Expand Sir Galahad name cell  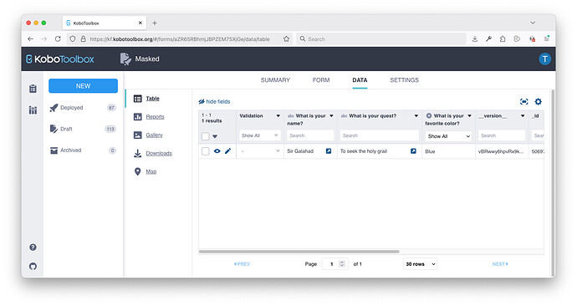click(x=329, y=151)
